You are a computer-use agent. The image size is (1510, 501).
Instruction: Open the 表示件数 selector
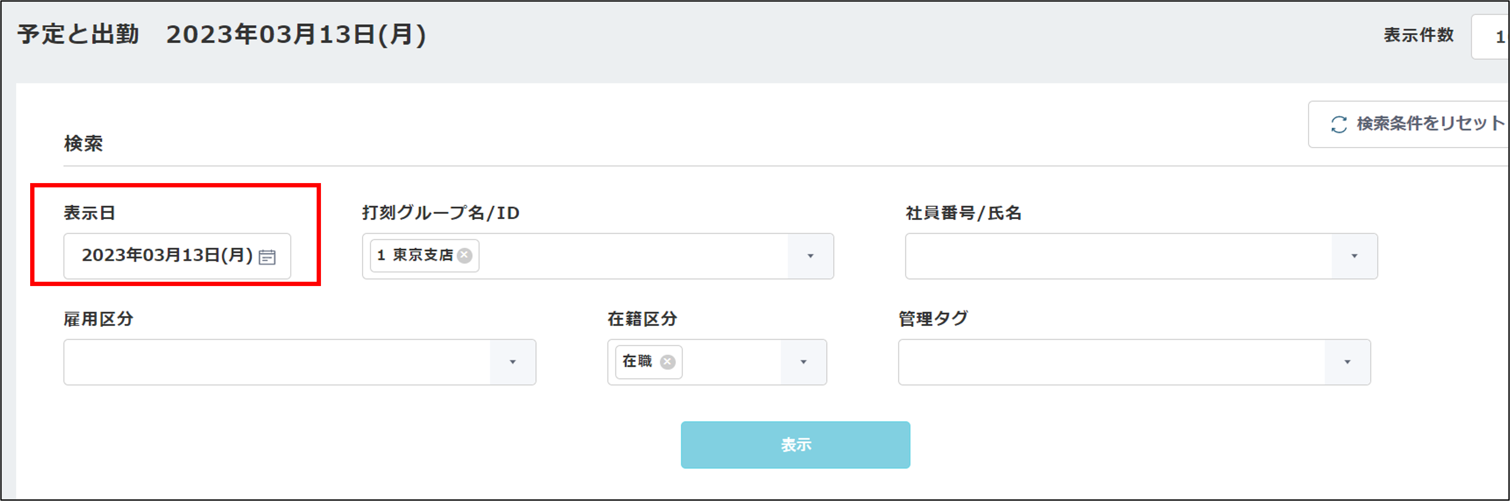(x=1492, y=37)
